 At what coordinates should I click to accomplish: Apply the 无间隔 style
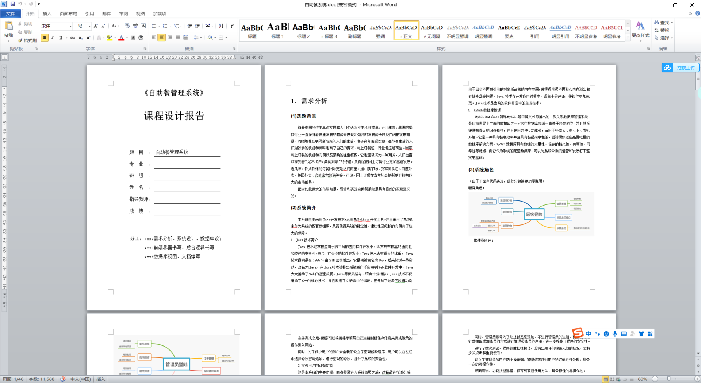432,30
